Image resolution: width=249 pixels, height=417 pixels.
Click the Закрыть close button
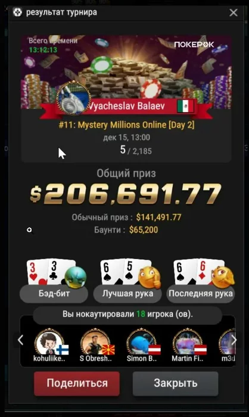point(176,383)
